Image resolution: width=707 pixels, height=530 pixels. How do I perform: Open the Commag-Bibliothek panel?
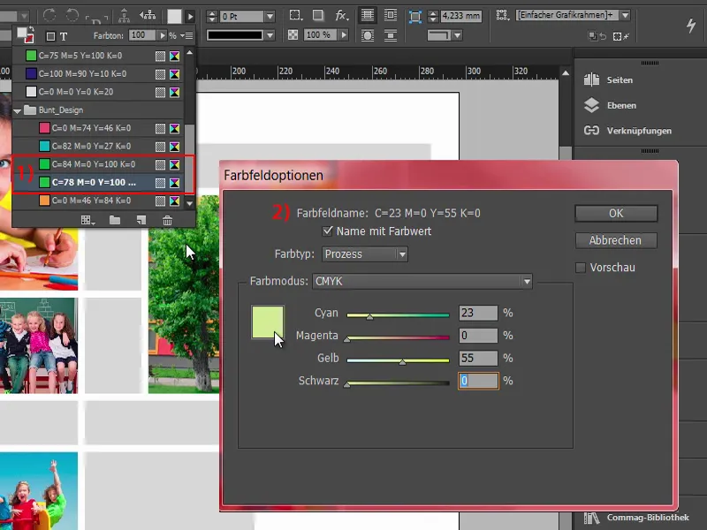[x=635, y=518]
